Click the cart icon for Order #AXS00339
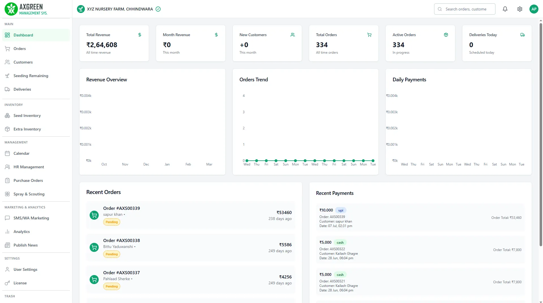Viewport: 543px width, 303px height. coord(94,215)
